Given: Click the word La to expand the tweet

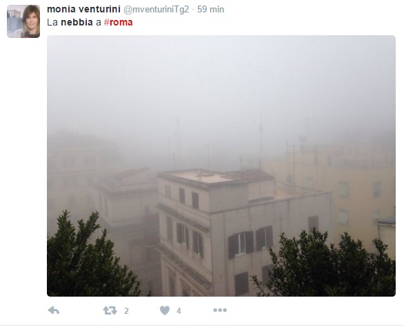Looking at the screenshot, I should click(52, 23).
